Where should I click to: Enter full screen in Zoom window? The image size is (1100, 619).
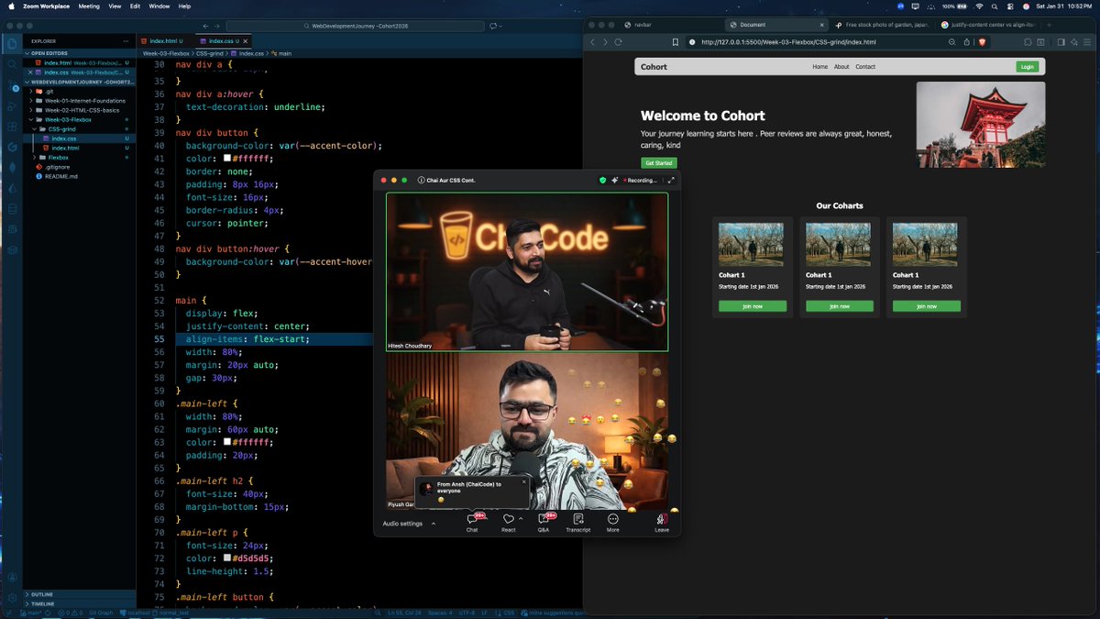671,180
